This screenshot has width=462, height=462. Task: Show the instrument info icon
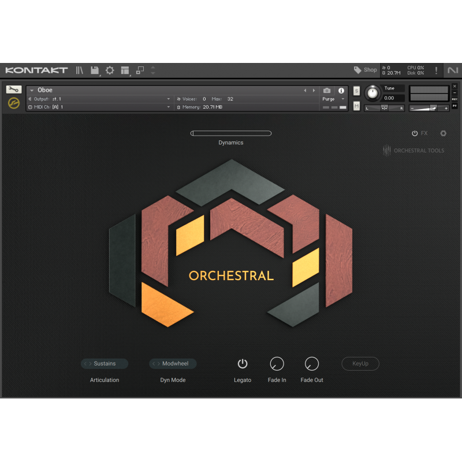[341, 91]
